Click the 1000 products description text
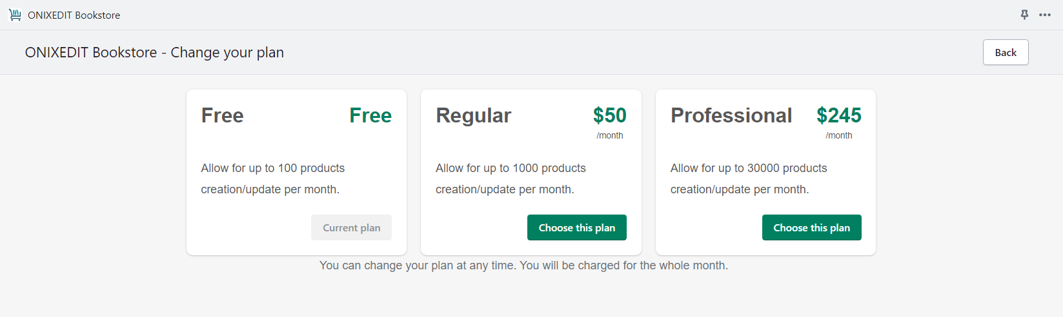 click(511, 178)
